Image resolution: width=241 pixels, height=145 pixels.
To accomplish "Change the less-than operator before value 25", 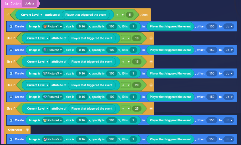I will pos(126,109).
